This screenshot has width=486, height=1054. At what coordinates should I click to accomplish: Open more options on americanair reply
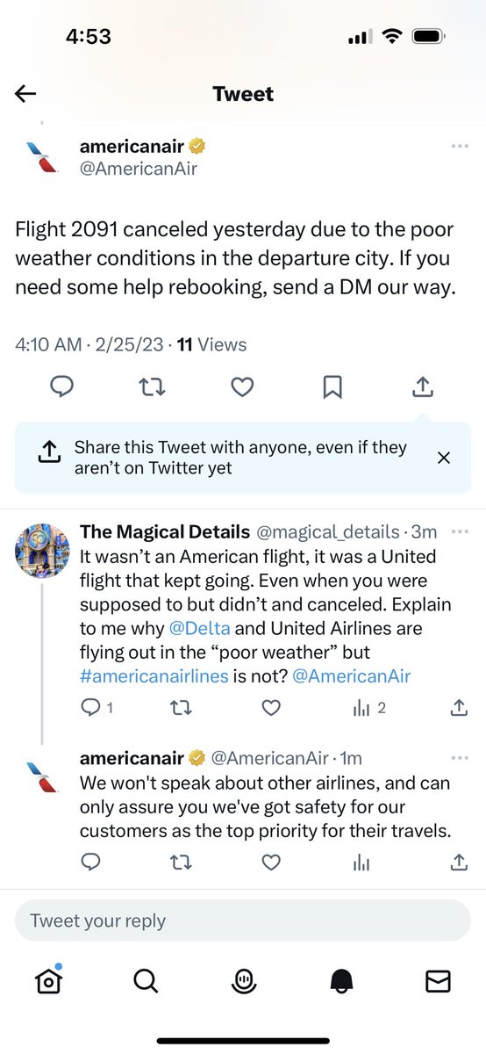pyautogui.click(x=460, y=758)
